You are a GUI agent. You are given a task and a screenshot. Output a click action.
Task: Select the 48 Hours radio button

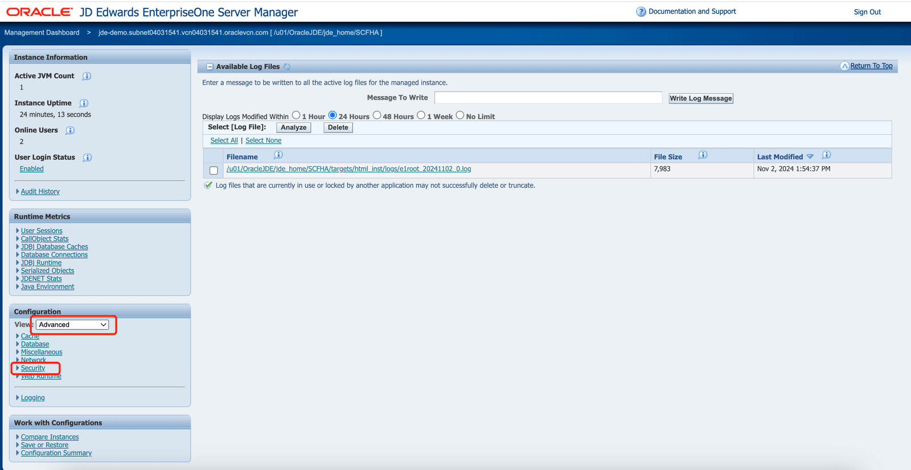[377, 115]
